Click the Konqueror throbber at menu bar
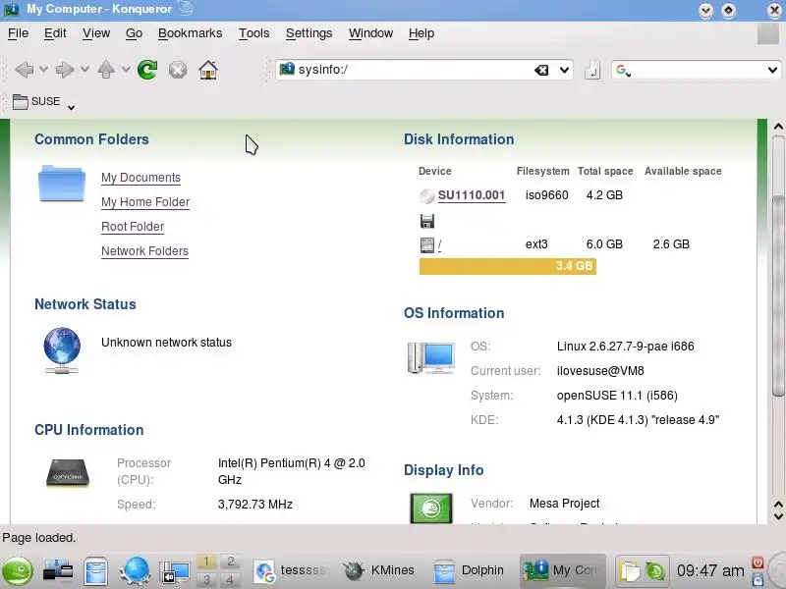 pyautogui.click(x=767, y=34)
